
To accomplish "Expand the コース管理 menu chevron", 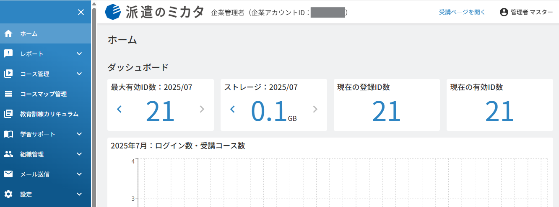I will 79,74.
